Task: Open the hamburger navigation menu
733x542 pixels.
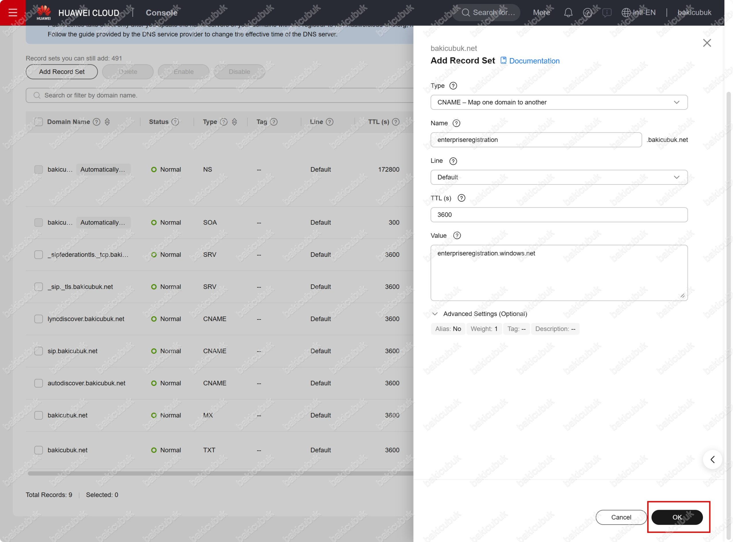Action: tap(13, 13)
